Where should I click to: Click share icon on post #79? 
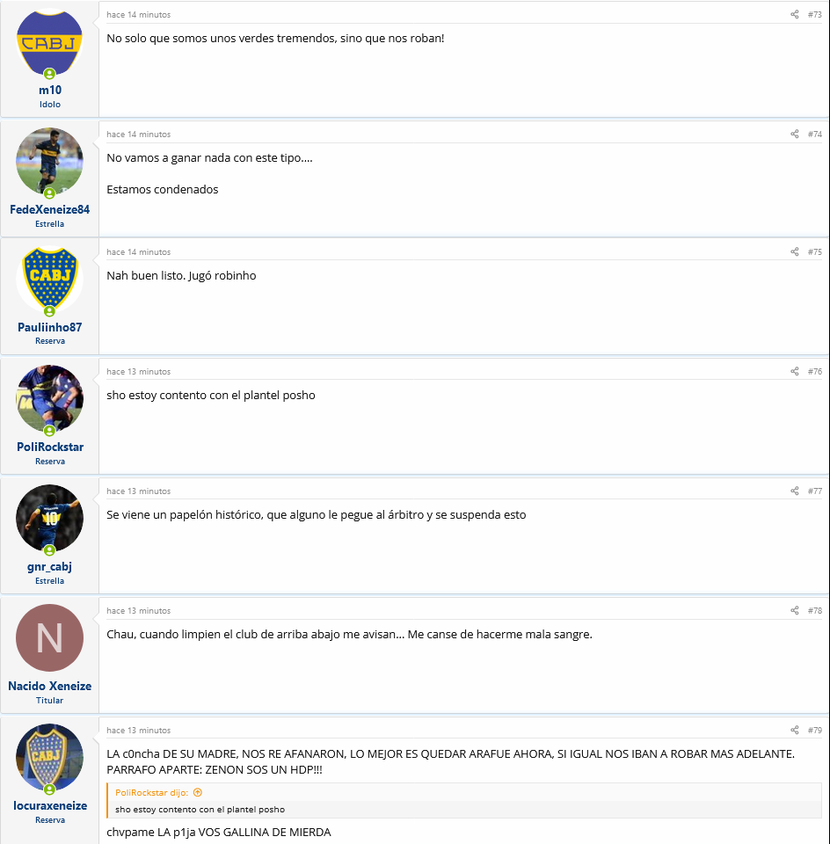[794, 730]
